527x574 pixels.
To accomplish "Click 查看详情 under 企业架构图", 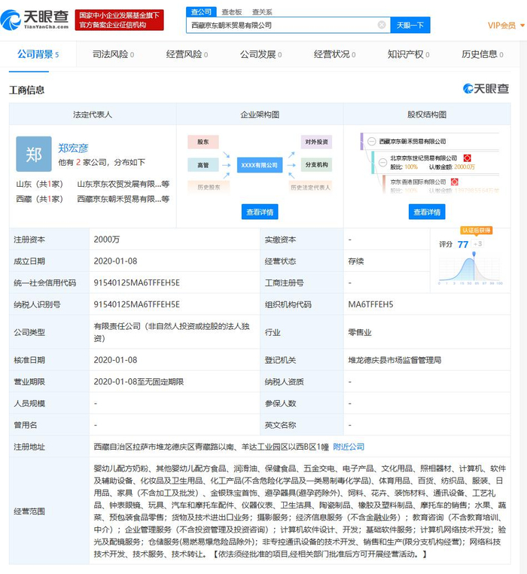I will (260, 212).
